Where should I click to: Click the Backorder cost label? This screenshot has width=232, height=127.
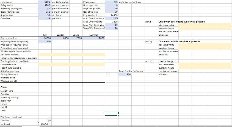pyautogui.click(x=5, y=101)
